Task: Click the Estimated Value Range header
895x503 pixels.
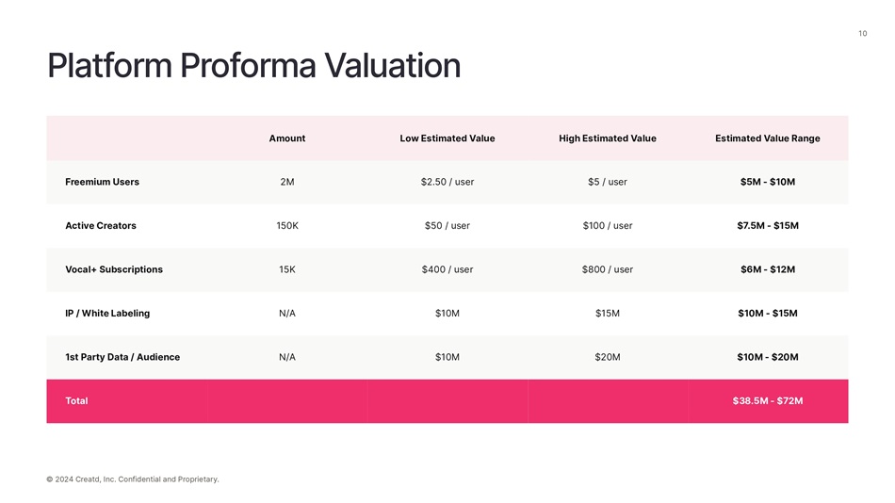Action: (768, 138)
